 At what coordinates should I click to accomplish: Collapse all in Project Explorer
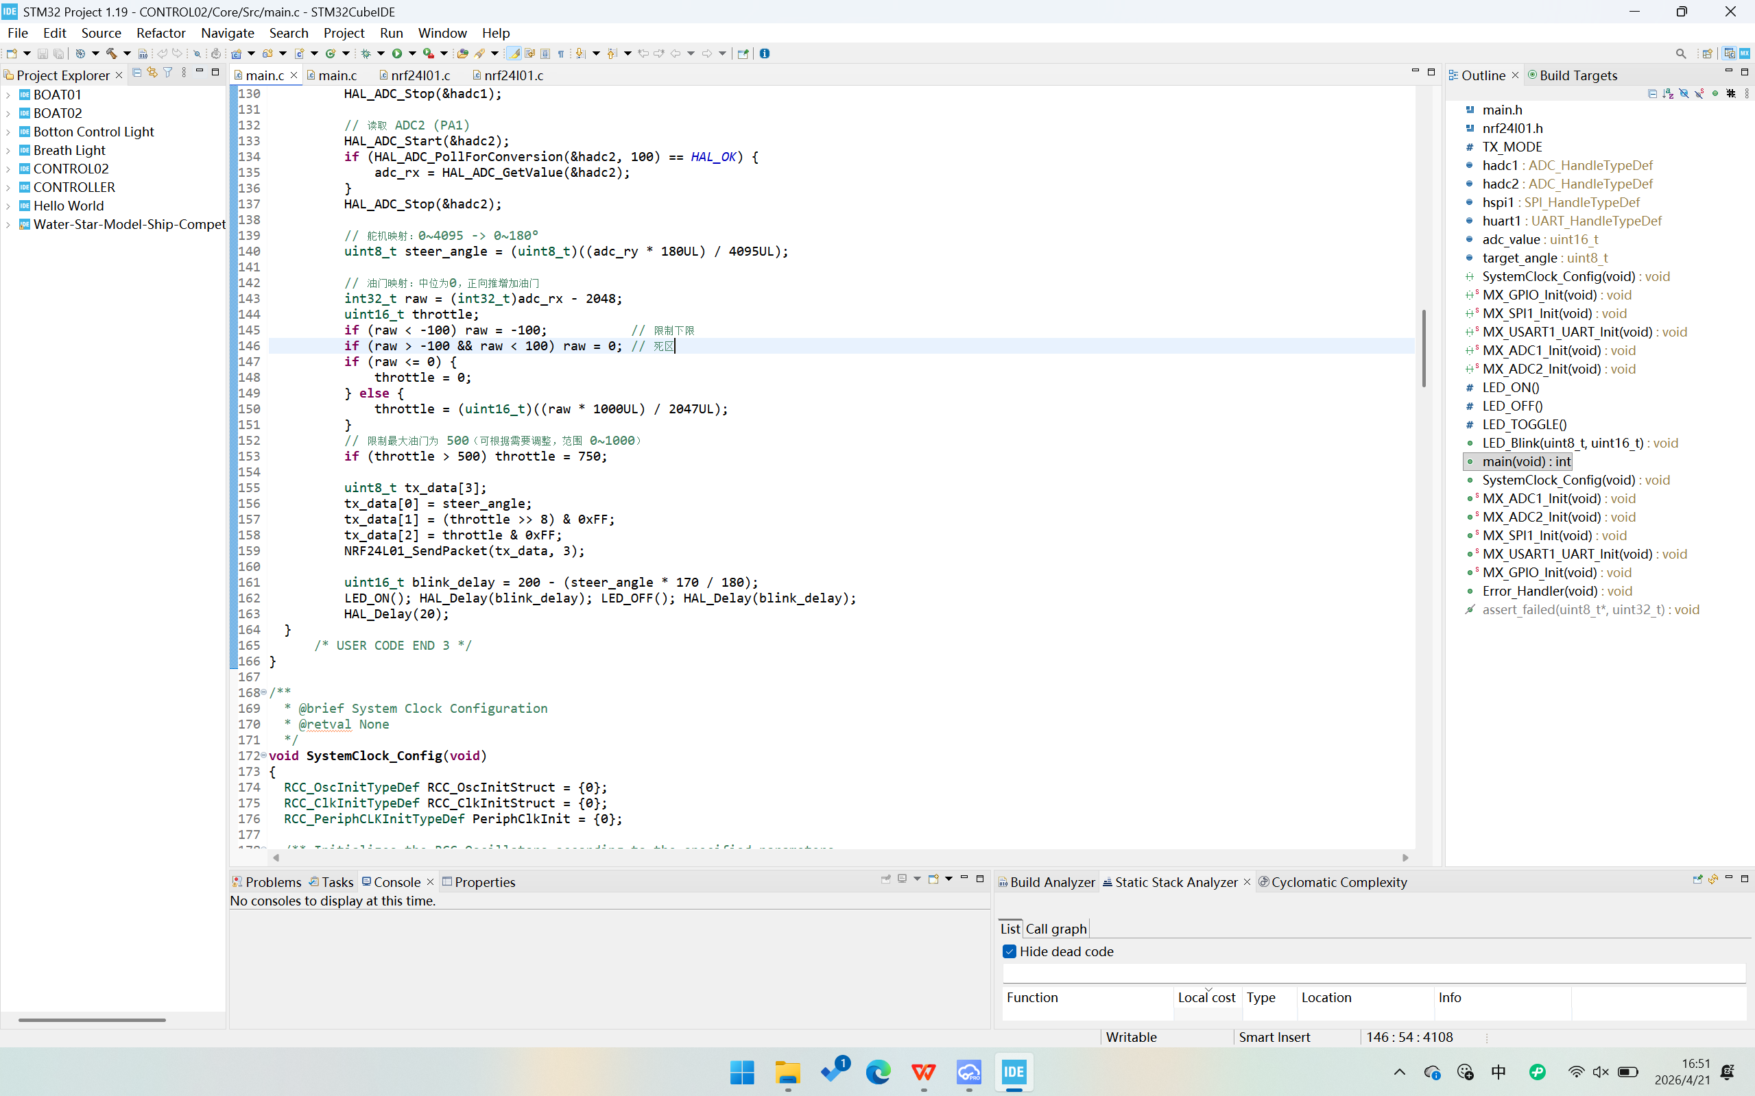(x=136, y=73)
